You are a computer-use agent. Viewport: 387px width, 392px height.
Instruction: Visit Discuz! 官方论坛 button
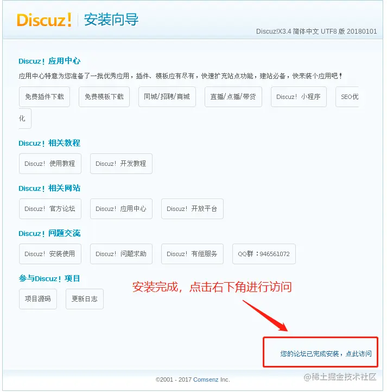click(50, 209)
